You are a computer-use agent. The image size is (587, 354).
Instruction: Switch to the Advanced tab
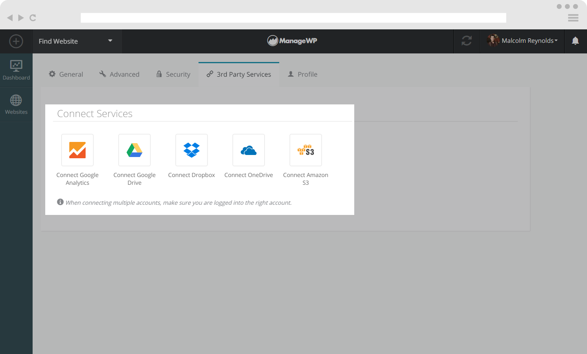119,74
